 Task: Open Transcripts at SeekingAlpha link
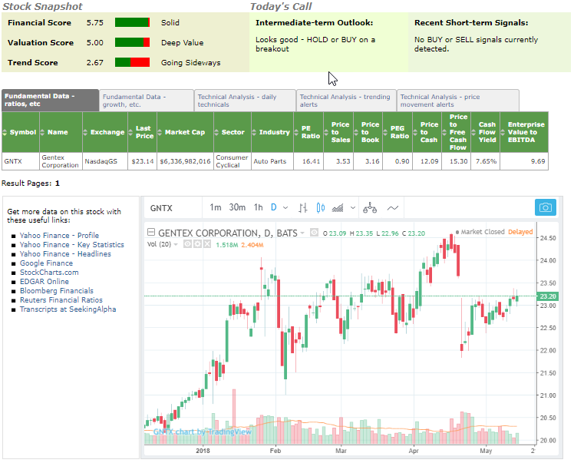coord(68,309)
